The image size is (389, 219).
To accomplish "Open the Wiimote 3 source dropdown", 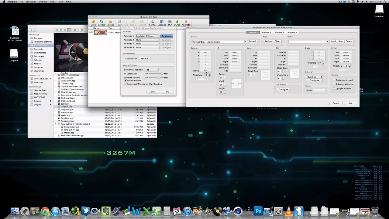I will [147, 44].
